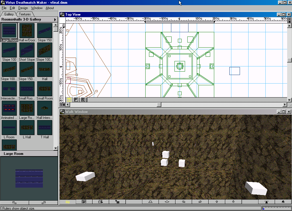Select the Hall gallery thumbnail
The image size is (292, 211).
[x=45, y=70]
